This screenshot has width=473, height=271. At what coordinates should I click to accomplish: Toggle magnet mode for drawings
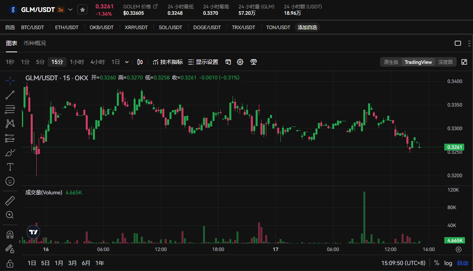tap(10, 235)
